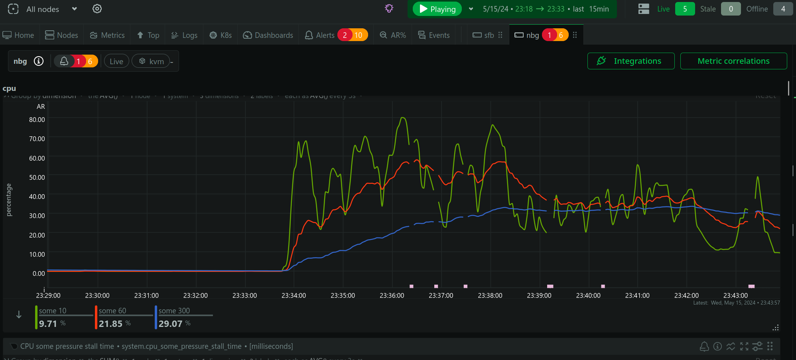Click the red 'some 60' legend color bar
Viewport: 796px width, 360px height.
(x=96, y=317)
